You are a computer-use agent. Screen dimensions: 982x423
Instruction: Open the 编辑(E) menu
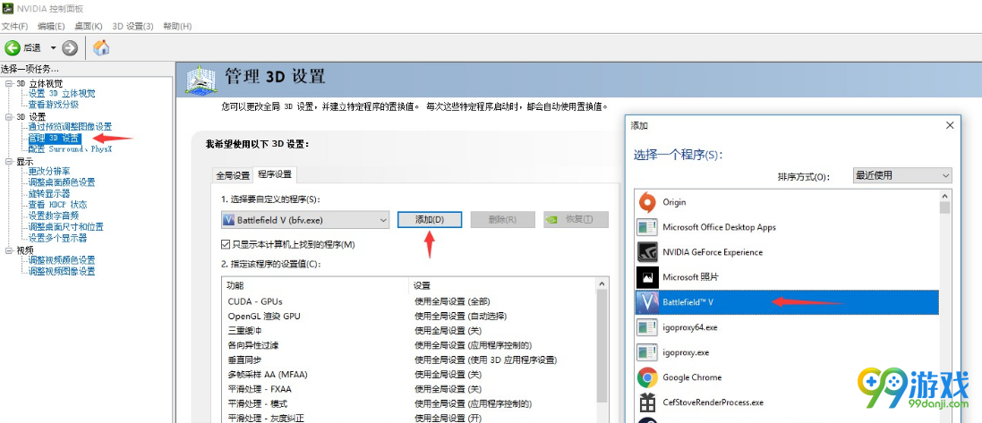tap(51, 26)
